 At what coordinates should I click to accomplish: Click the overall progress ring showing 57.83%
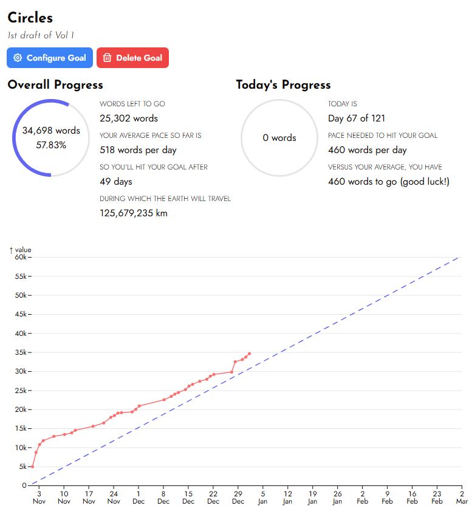coord(51,138)
